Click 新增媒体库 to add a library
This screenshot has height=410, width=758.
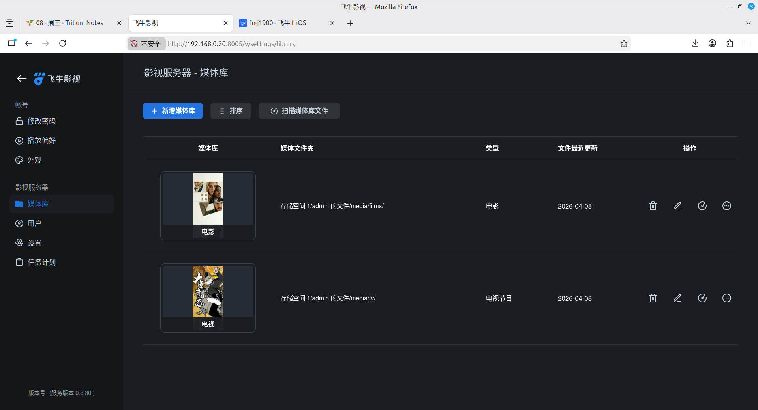(x=173, y=111)
